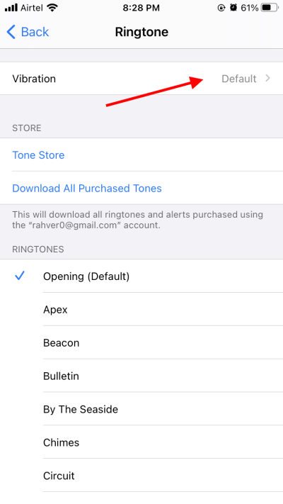This screenshot has width=283, height=504.
Task: Tap the rotation lock status icon
Action: coord(221,8)
